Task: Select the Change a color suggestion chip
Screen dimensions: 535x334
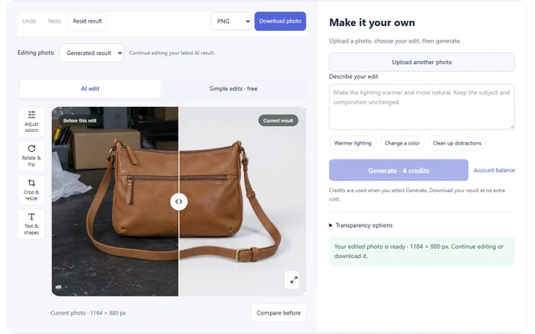Action: tap(402, 143)
